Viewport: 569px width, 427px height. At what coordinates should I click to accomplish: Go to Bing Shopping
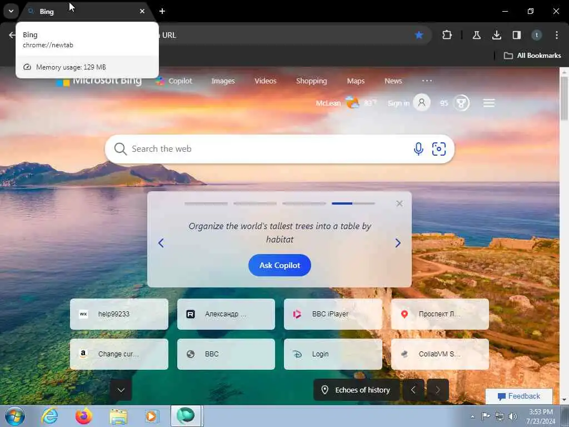pos(311,81)
